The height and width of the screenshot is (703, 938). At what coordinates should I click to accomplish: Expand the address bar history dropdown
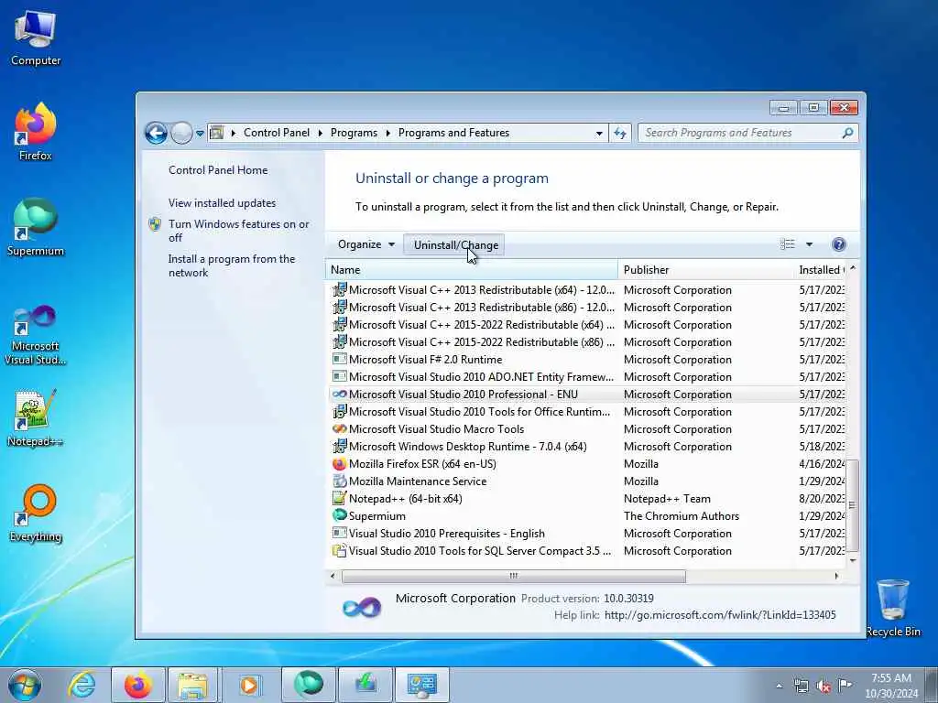point(599,134)
